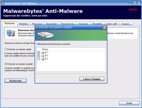Click the C:\ drive label

(46, 52)
